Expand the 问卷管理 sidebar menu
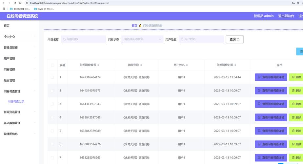Viewport: 303px width, 164px height. point(19,70)
